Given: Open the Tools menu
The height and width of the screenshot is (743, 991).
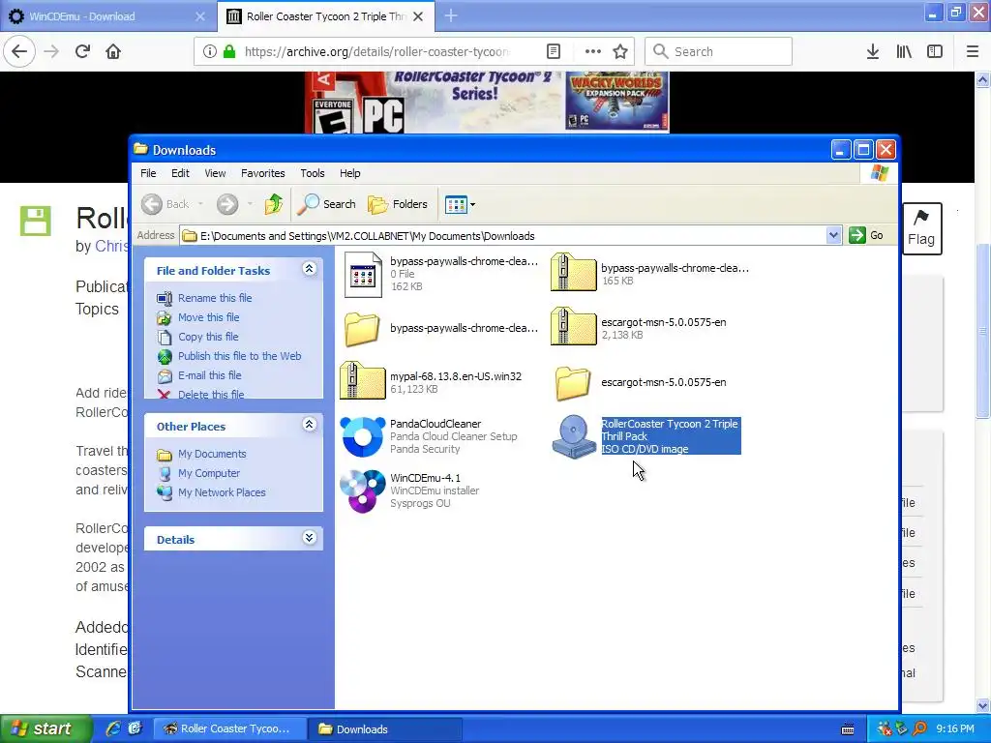Looking at the screenshot, I should coord(313,173).
